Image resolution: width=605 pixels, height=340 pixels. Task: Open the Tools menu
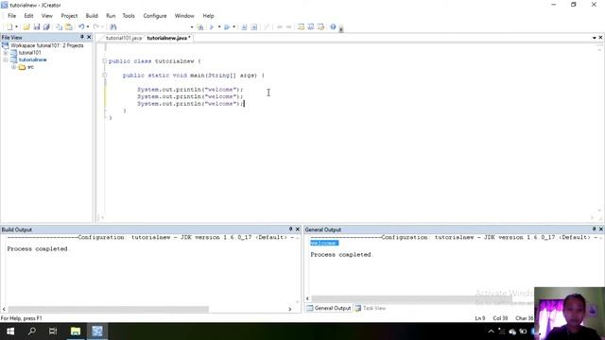129,16
